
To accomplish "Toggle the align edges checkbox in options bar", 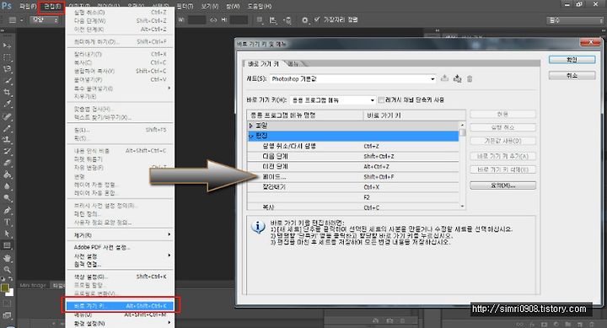I will click(x=317, y=19).
